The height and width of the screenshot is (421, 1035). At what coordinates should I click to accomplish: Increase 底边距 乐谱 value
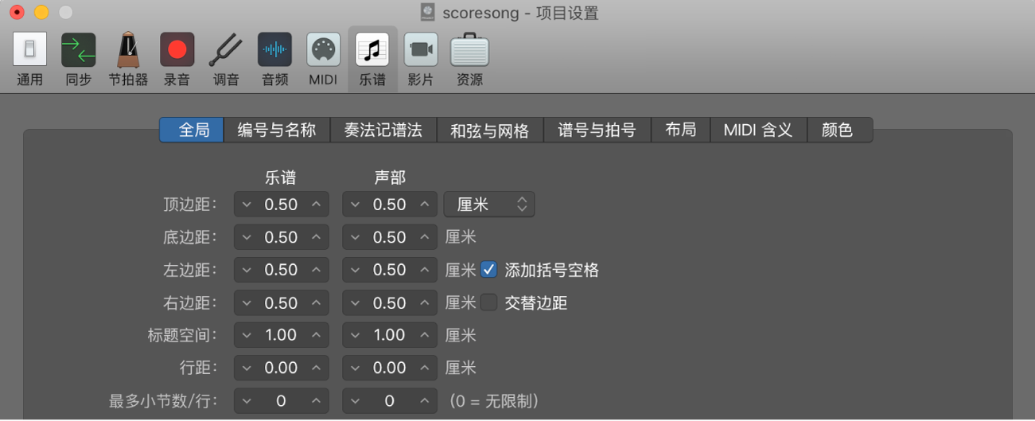316,237
